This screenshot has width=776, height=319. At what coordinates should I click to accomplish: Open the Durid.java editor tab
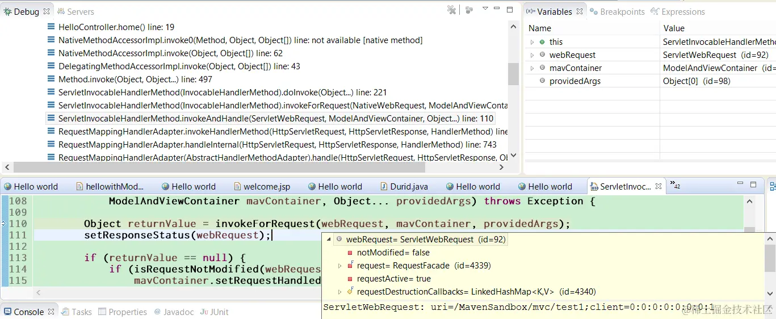404,186
